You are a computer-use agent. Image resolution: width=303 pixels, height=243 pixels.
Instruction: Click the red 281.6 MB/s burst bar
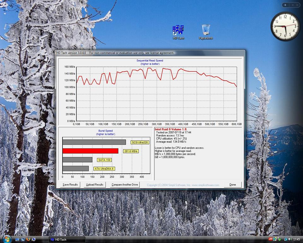[x=91, y=151]
